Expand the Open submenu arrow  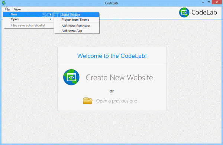click(51, 19)
